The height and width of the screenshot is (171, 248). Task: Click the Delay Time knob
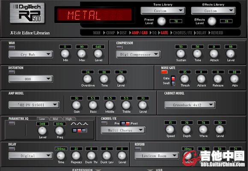click(x=61, y=156)
